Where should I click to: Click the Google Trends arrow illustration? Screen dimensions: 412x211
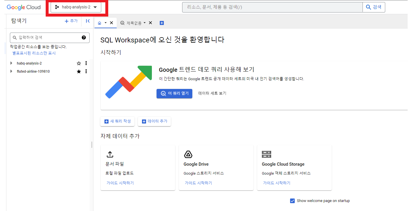[x=129, y=82]
